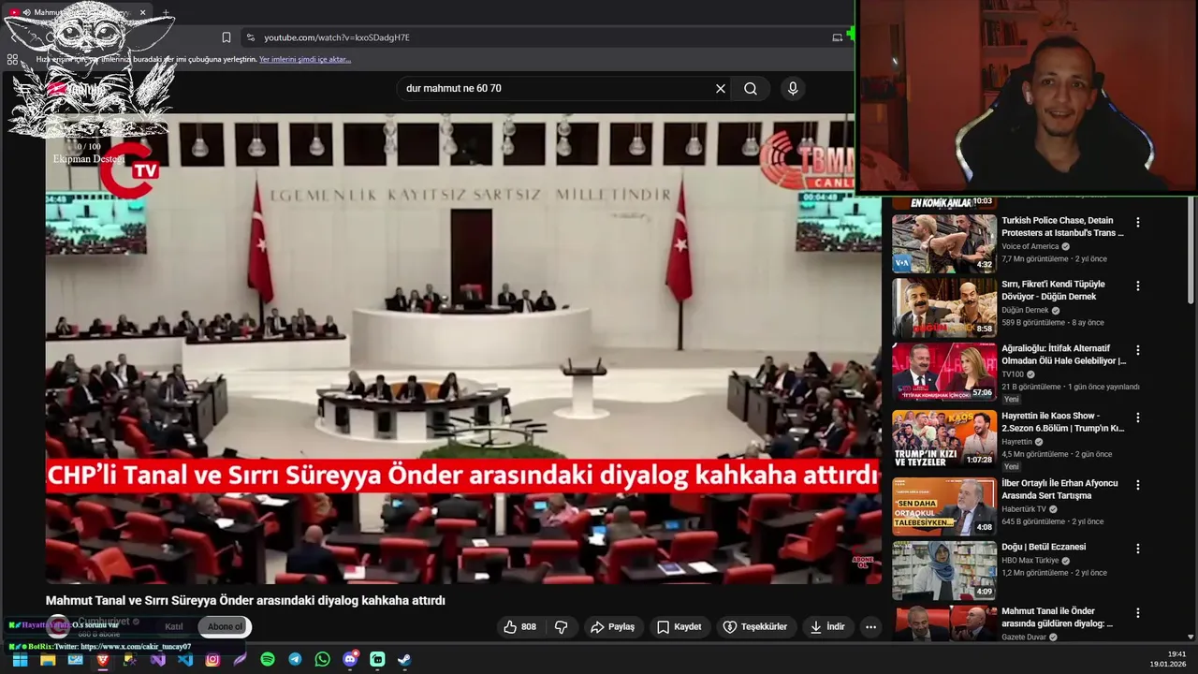This screenshot has width=1198, height=674.
Task: Download the video with İndir
Action: [x=828, y=626]
